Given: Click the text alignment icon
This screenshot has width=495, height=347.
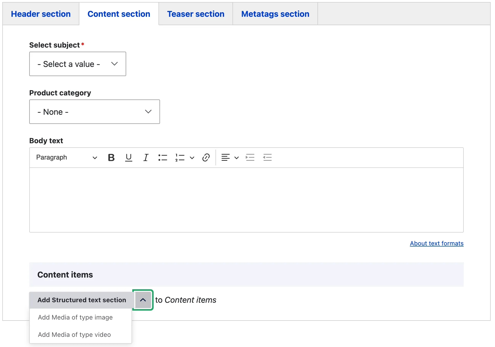Looking at the screenshot, I should pyautogui.click(x=226, y=157).
